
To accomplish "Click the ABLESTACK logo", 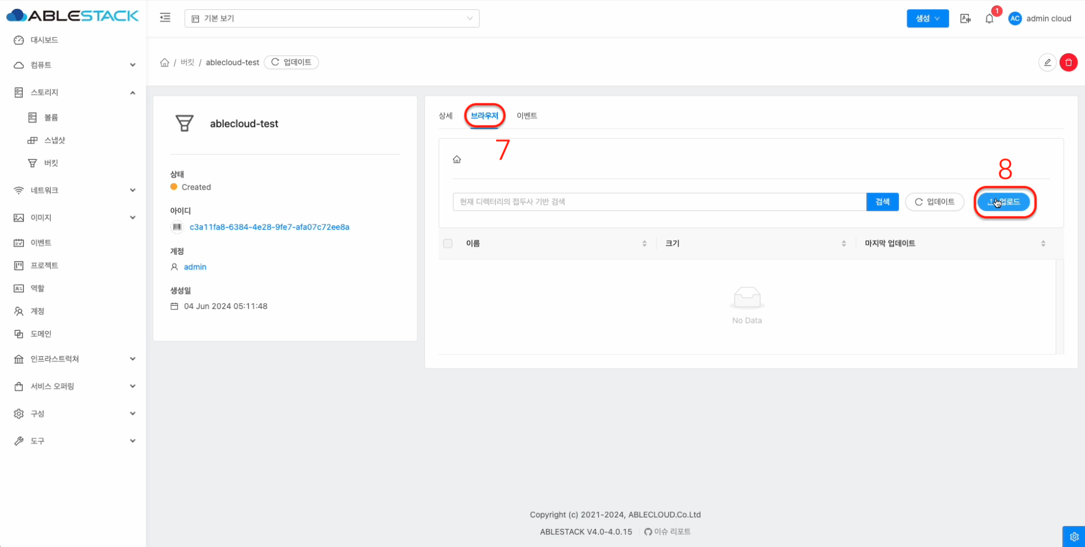I will (72, 16).
